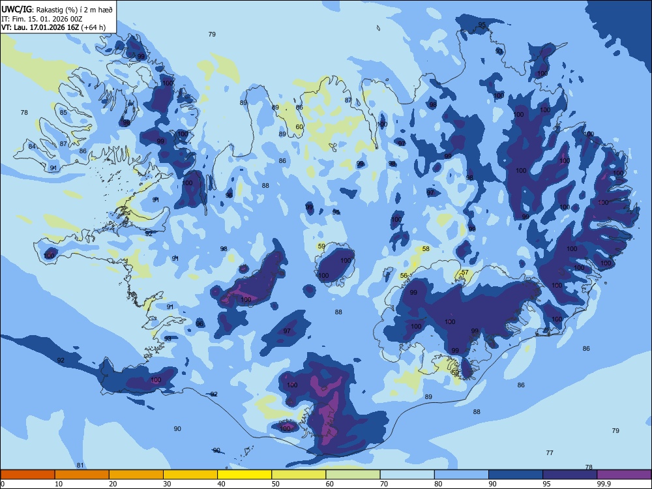Click the legend tick label '20'

point(113,484)
